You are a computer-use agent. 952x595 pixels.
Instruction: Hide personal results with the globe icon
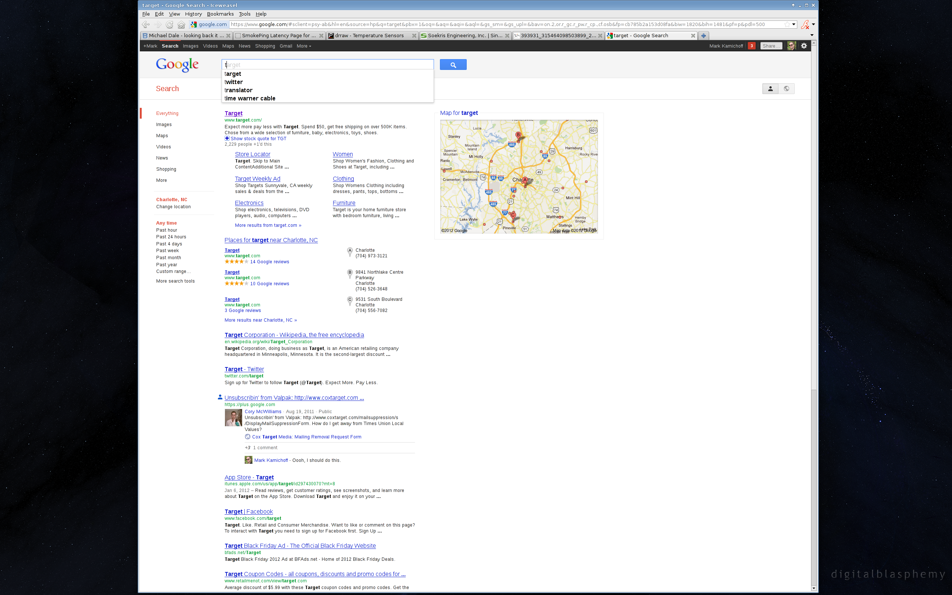pos(787,89)
